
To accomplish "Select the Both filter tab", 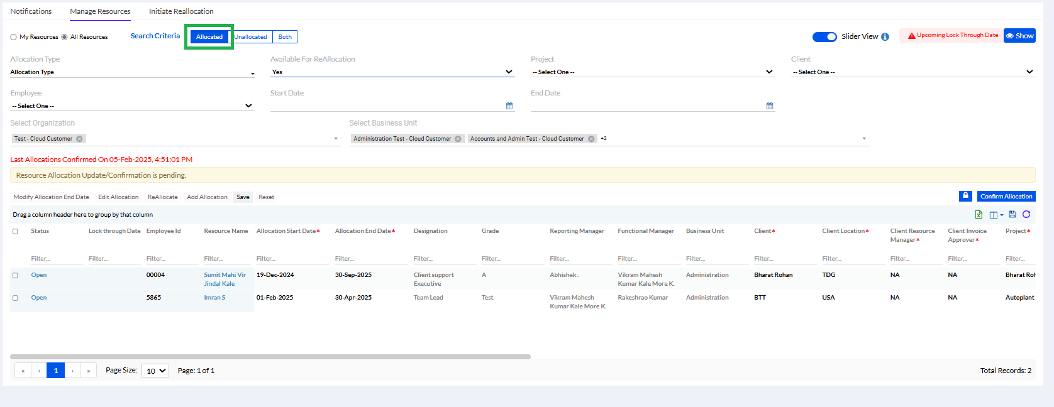I will (285, 36).
